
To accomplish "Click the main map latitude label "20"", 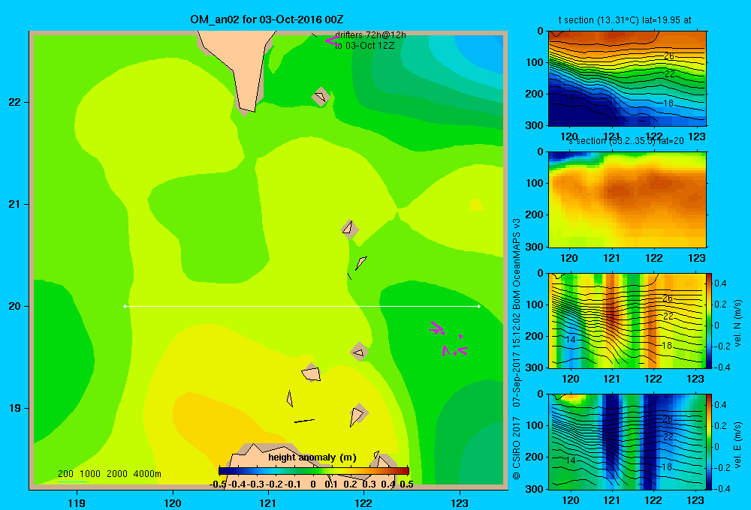I will [x=15, y=306].
